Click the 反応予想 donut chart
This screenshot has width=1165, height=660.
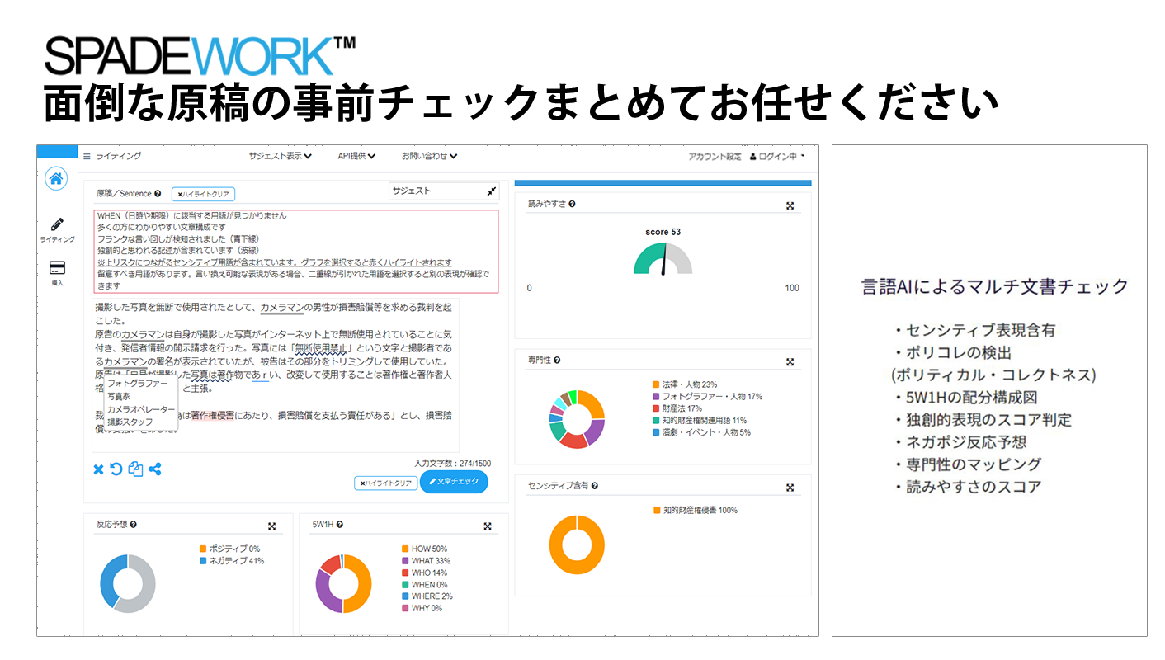click(127, 583)
